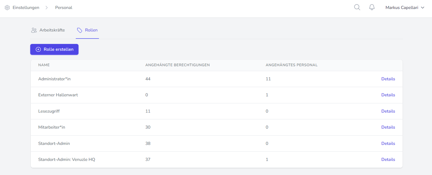Show Details for Mitarbeiter*in role
The height and width of the screenshot is (175, 432).
pos(388,127)
